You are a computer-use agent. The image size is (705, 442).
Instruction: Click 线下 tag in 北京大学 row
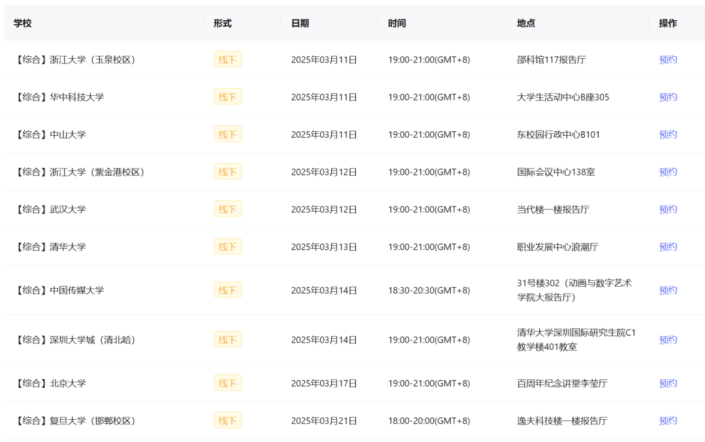(228, 383)
